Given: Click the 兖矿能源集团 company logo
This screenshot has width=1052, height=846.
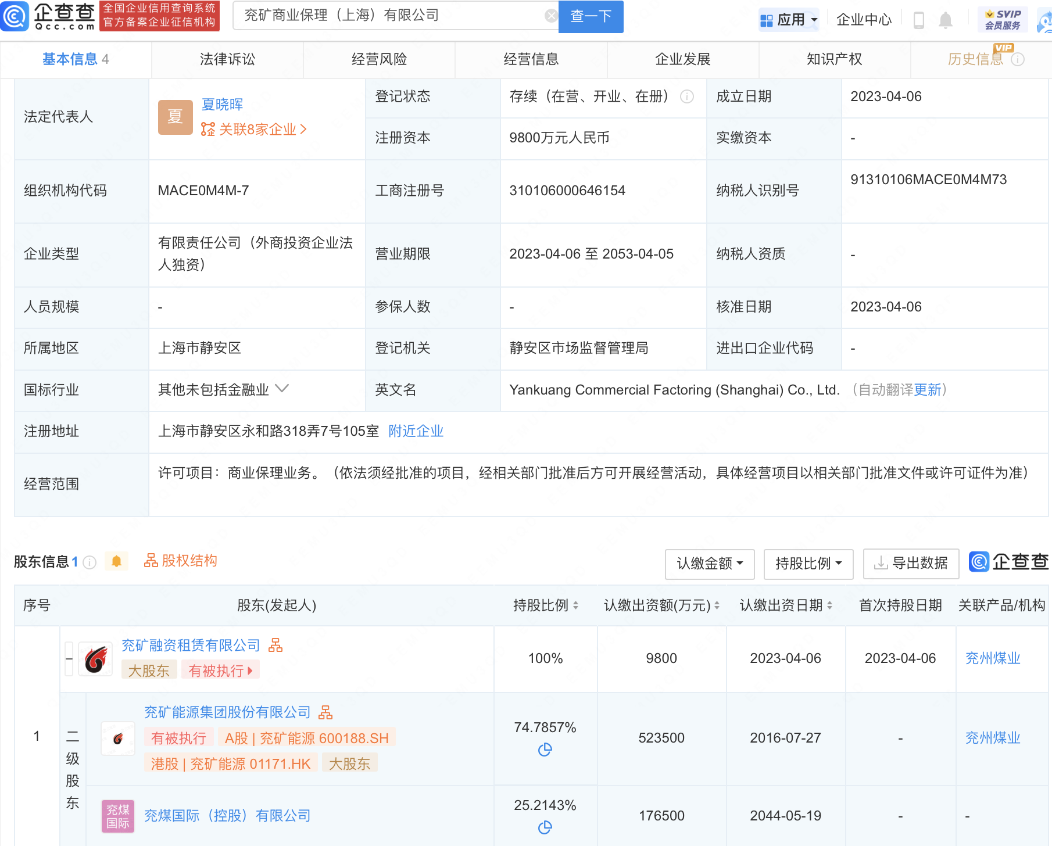Looking at the screenshot, I should coord(118,738).
